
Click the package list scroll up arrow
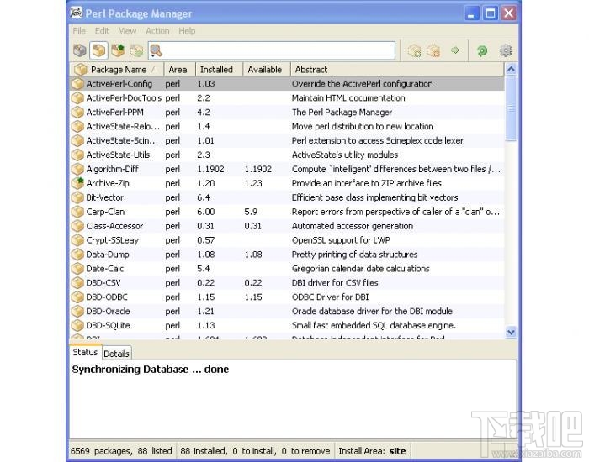(x=511, y=69)
